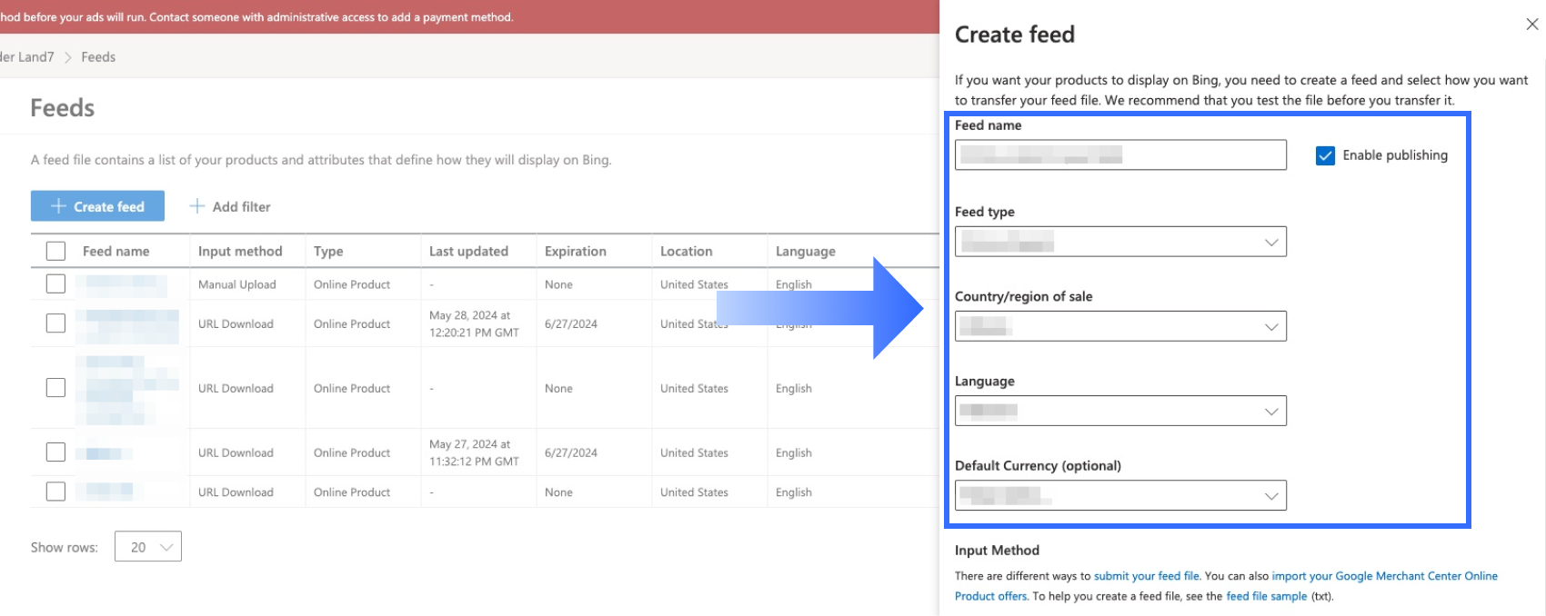Click the Feeds breadcrumb item
The width and height of the screenshot is (1546, 616).
point(98,56)
